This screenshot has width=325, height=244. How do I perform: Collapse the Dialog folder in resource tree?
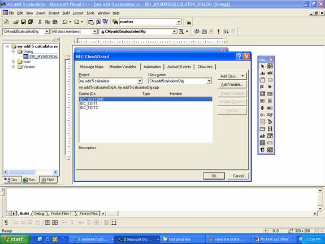tap(13, 51)
